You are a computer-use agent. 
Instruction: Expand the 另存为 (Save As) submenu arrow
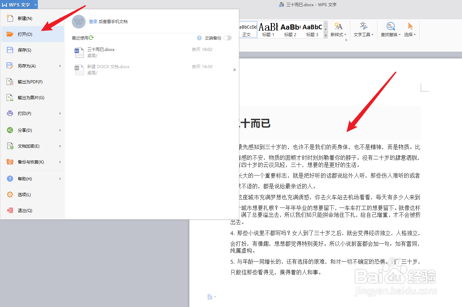click(60, 66)
